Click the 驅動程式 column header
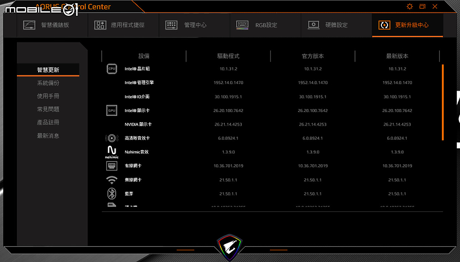Screen dimensions: 460x262 (x=228, y=56)
